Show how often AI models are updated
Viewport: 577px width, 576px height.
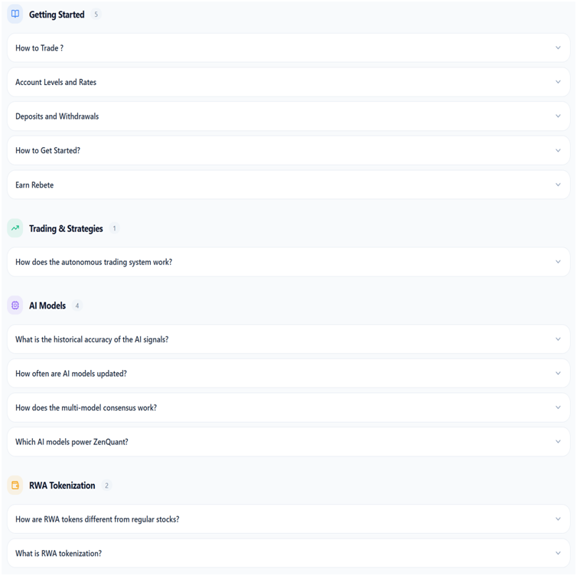coord(288,374)
